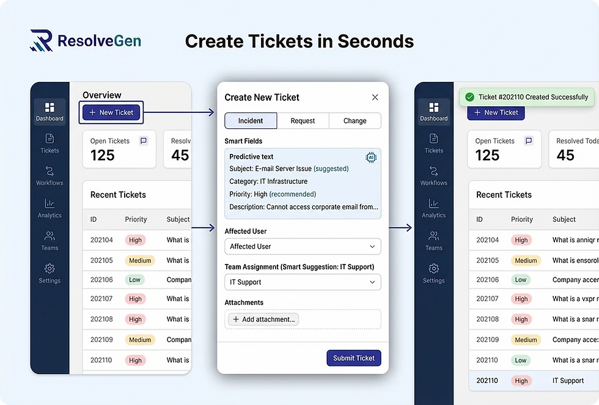This screenshot has width=599, height=405.
Task: Click Medium badge of 202105 in left panel
Action: tap(140, 261)
